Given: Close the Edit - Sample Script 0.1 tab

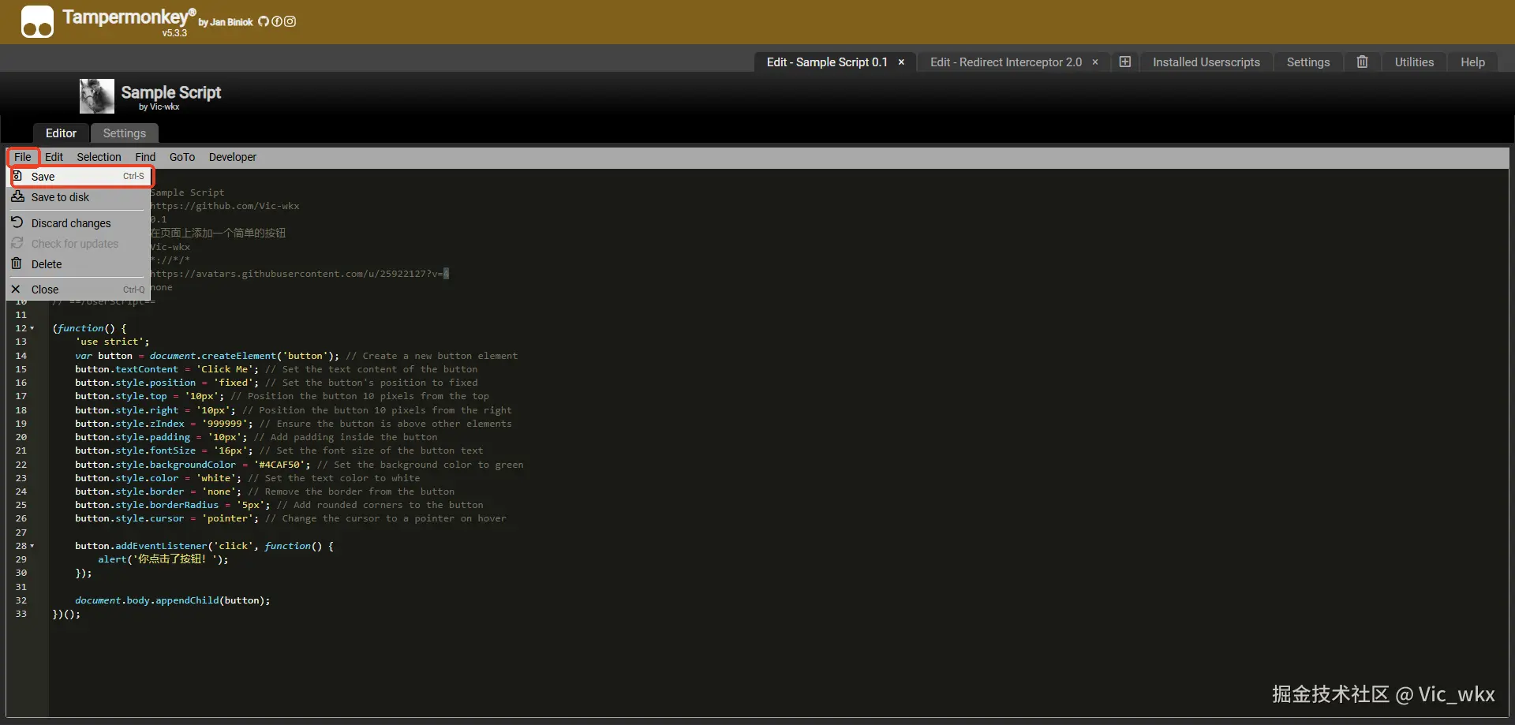Looking at the screenshot, I should click(x=900, y=62).
